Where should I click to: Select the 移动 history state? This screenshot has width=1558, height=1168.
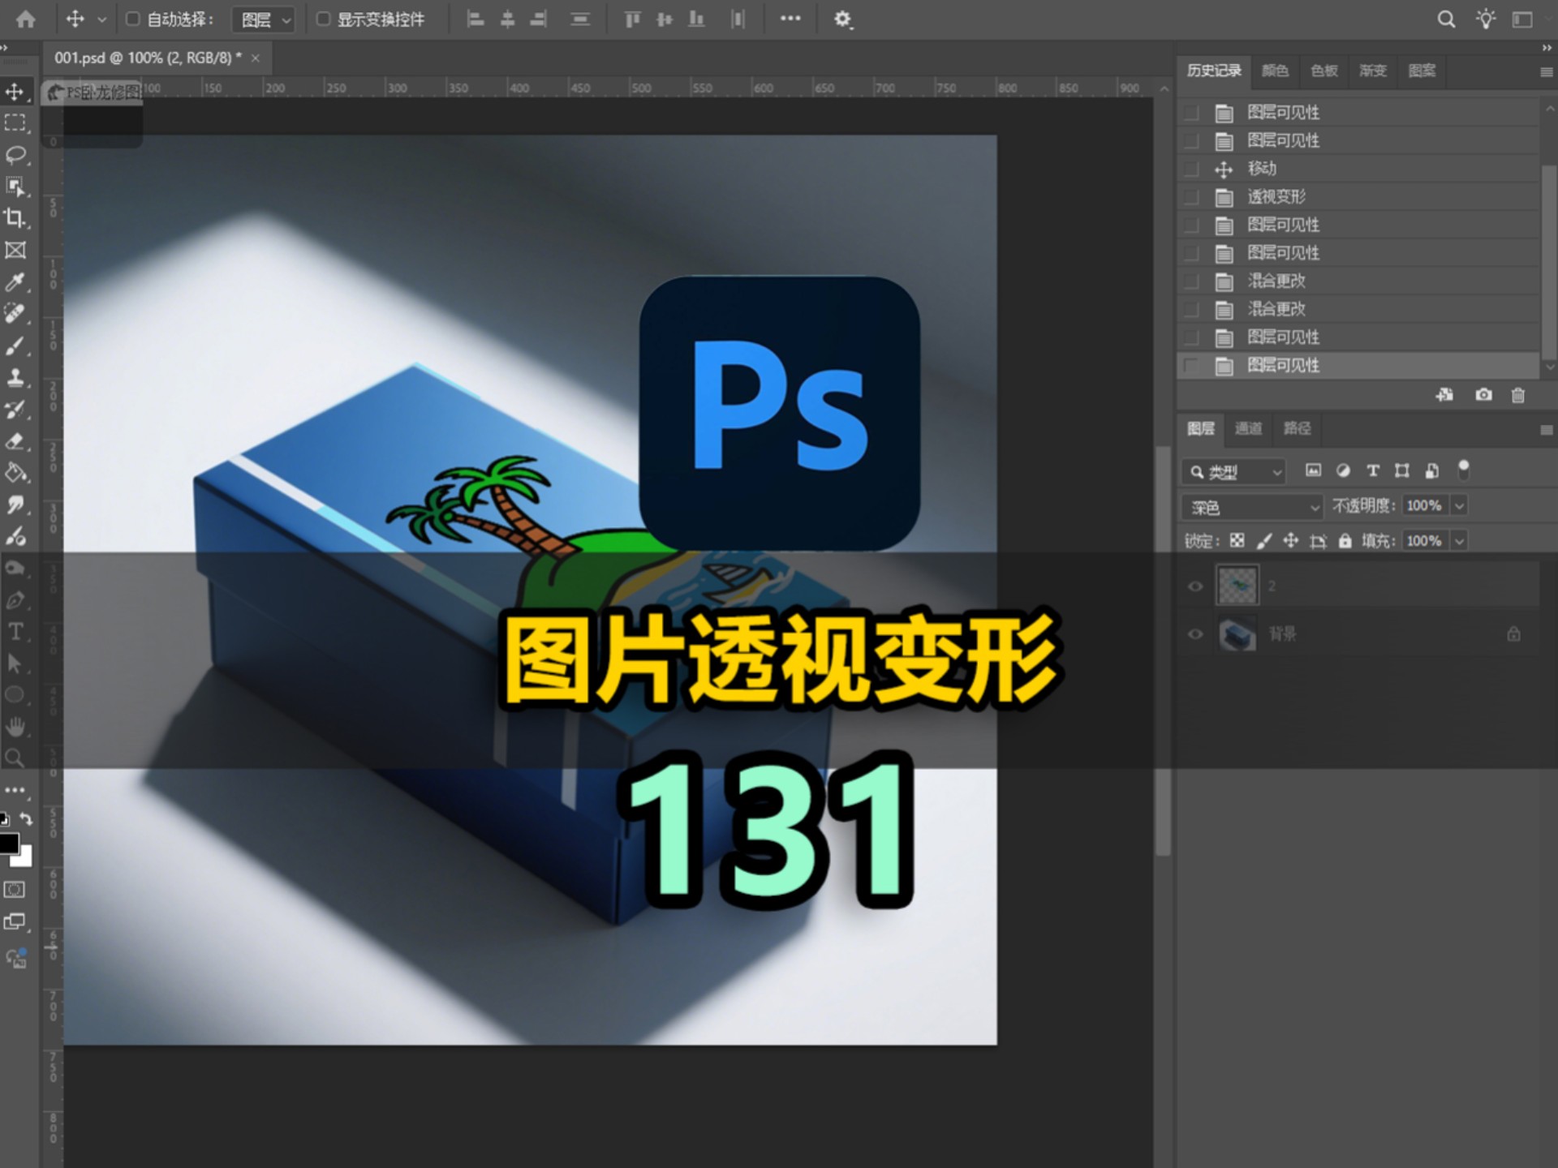pos(1358,169)
